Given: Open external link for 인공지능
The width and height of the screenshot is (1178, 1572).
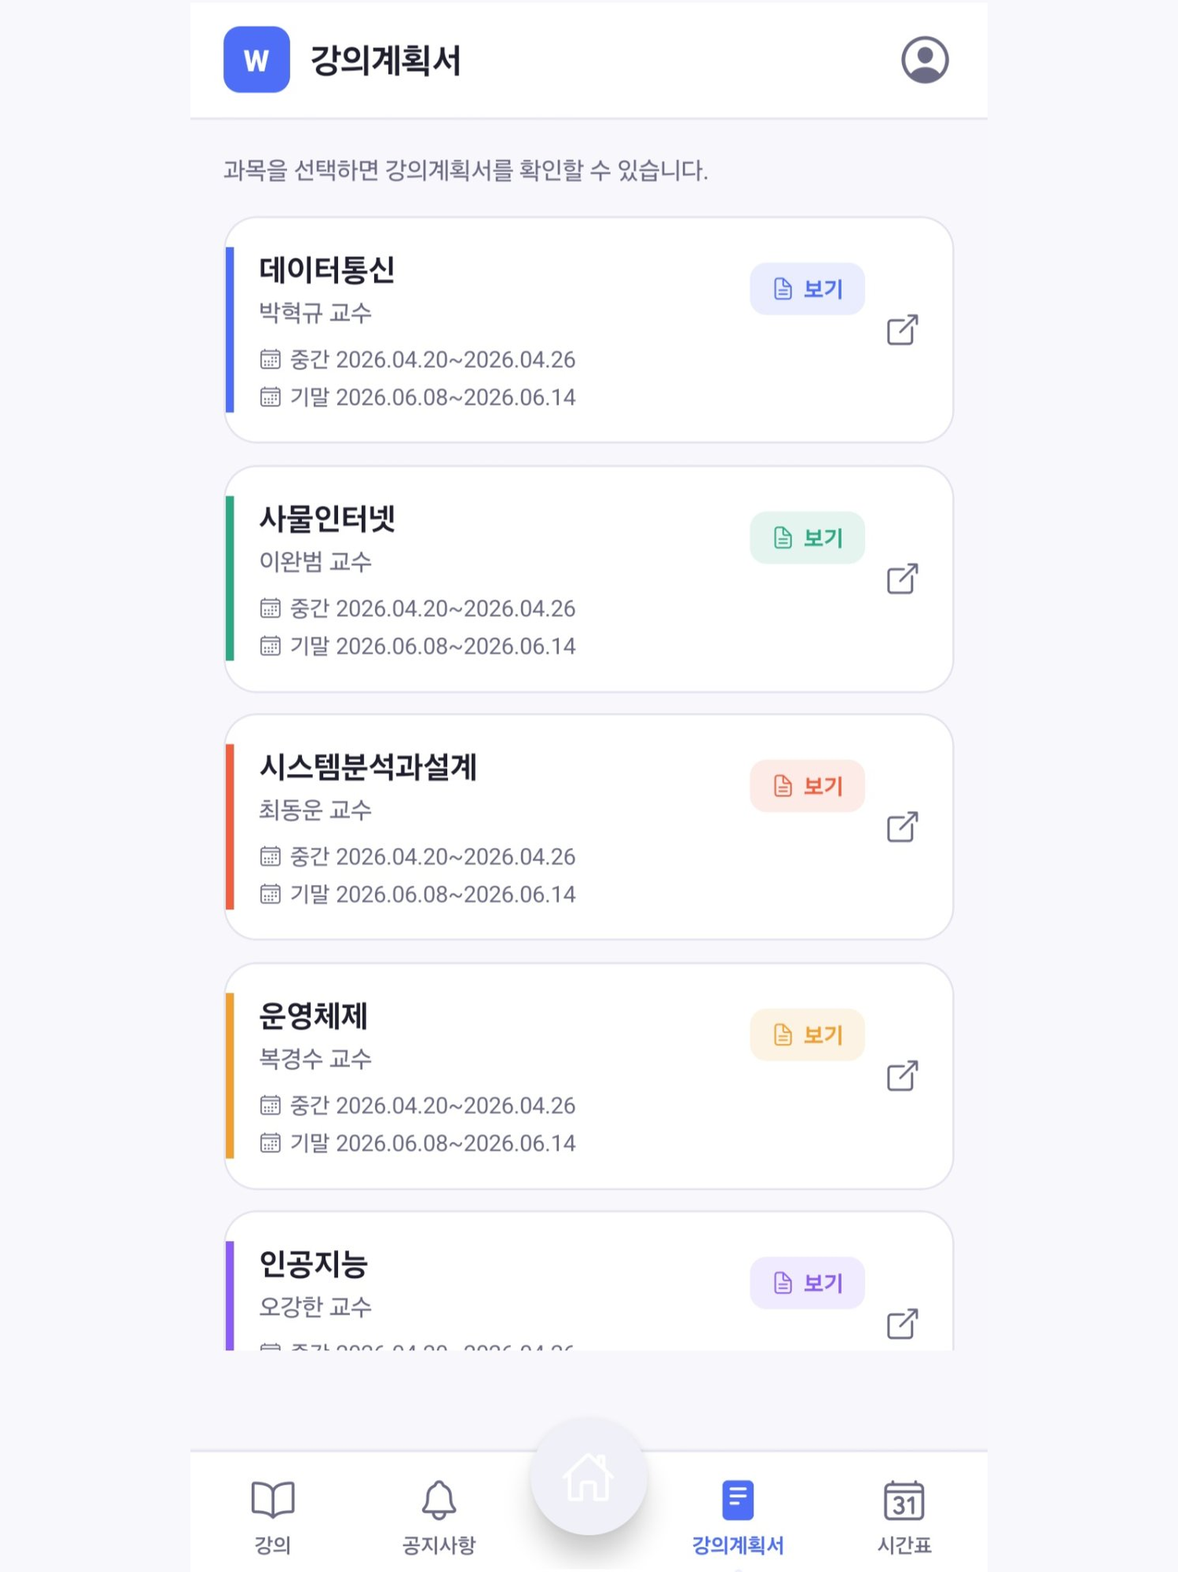Looking at the screenshot, I should pos(902,1323).
